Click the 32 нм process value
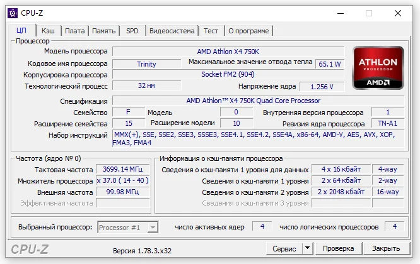The height and width of the screenshot is (264, 420). click(146, 85)
